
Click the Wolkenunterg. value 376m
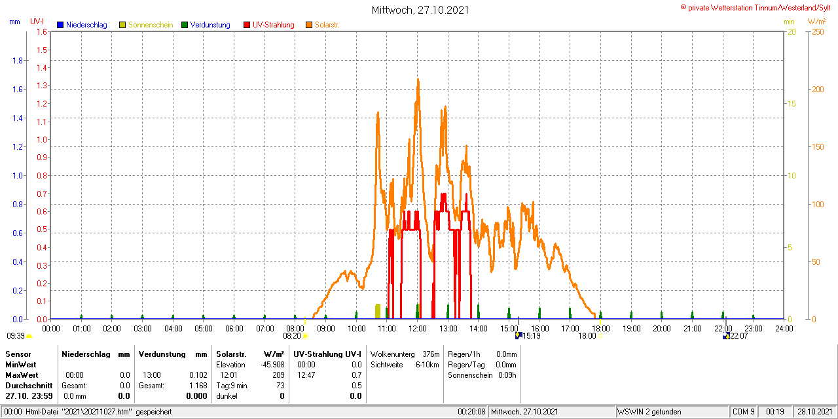tap(431, 354)
